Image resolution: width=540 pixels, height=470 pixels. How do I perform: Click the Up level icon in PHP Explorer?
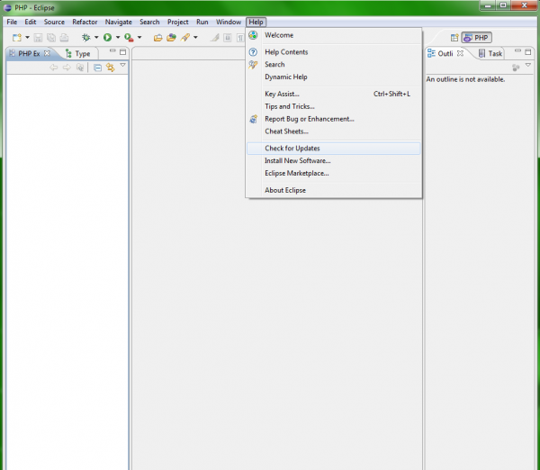80,68
